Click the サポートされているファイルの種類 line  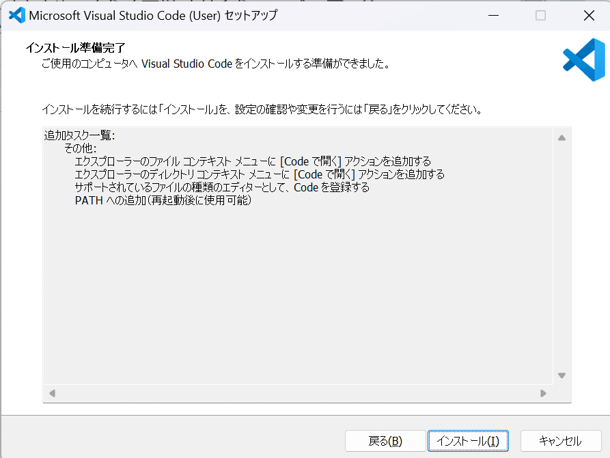click(x=222, y=187)
